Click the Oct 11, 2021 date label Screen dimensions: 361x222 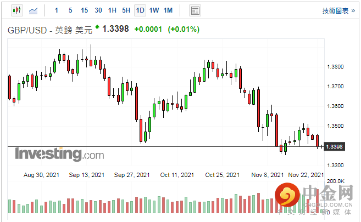(x=177, y=175)
